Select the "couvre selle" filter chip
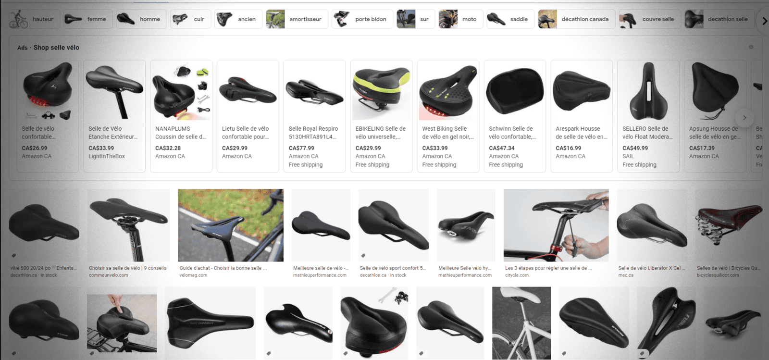769x360 pixels. (649, 19)
